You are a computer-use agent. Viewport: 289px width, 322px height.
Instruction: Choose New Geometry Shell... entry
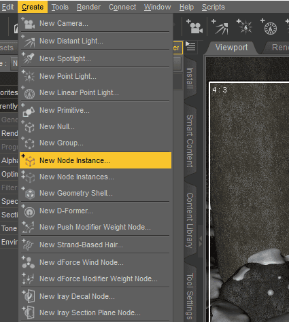pos(95,193)
